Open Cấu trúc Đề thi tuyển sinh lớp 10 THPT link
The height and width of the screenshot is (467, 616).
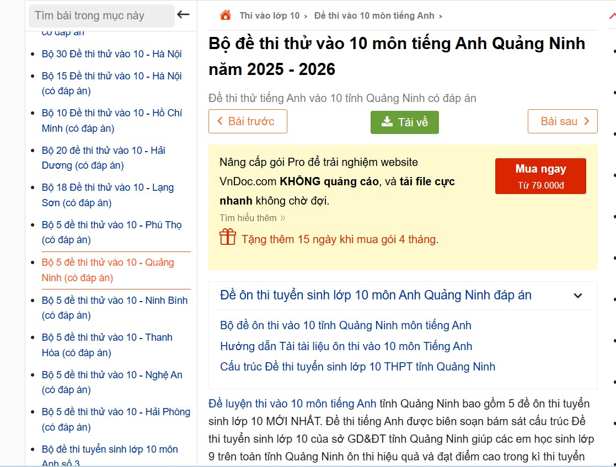click(x=357, y=366)
